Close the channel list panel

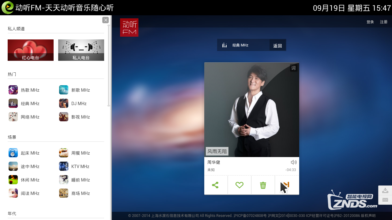[106, 20]
